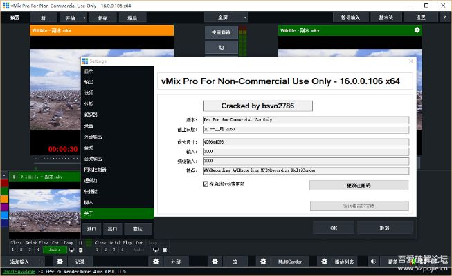Expand the 开放 dropdown arrow
The image size is (452, 276).
pos(84,18)
